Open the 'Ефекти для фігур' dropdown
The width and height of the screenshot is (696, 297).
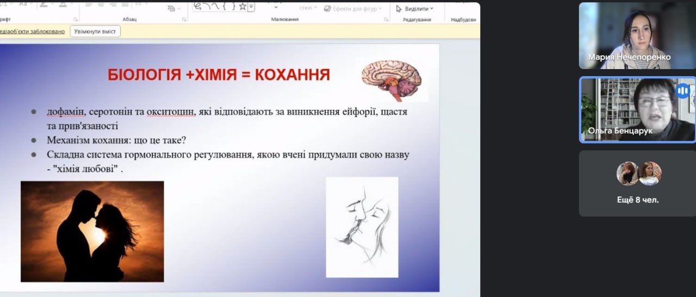point(353,9)
